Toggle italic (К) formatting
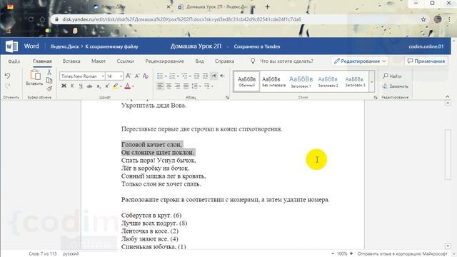 click(72, 86)
